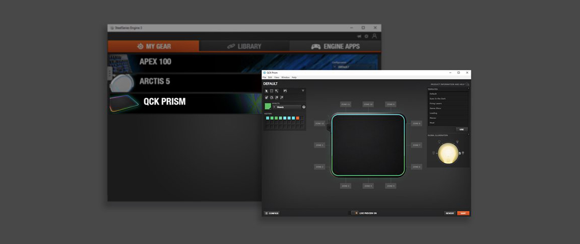Click the REVERT button

(x=450, y=213)
